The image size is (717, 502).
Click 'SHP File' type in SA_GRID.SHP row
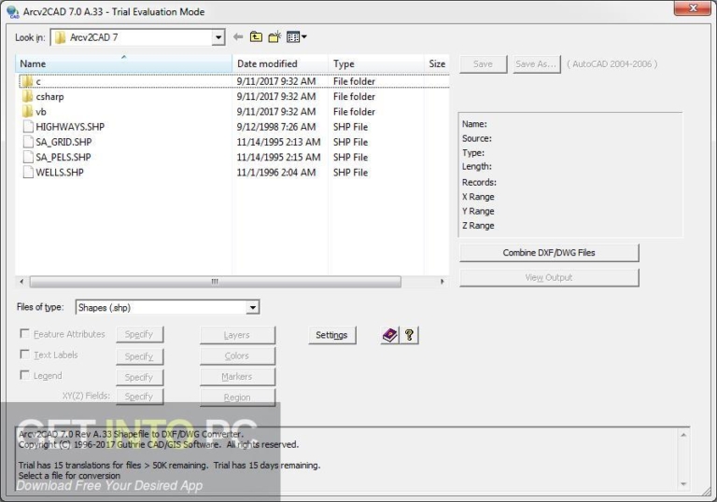pos(350,142)
